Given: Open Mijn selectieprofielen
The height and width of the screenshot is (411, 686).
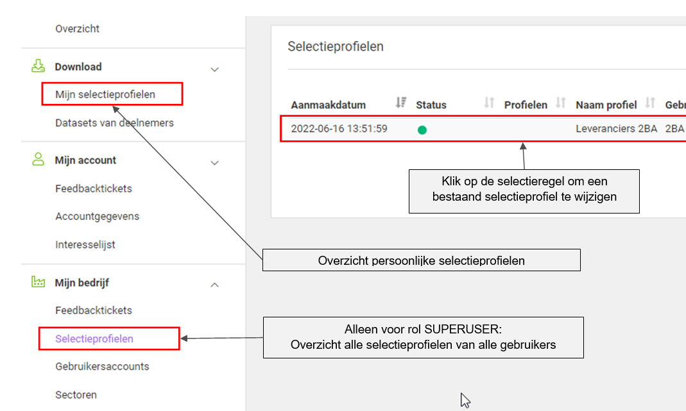Looking at the screenshot, I should pos(103,94).
